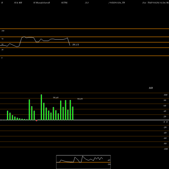This screenshot has width=169, height=169.
Task: Click the 40 label on MR axis
Action: coord(165,111)
